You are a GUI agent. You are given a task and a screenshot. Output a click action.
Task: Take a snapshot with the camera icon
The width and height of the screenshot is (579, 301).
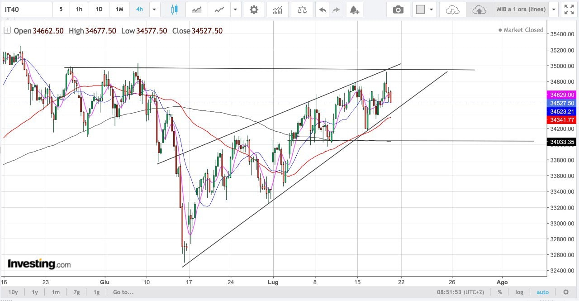398,10
